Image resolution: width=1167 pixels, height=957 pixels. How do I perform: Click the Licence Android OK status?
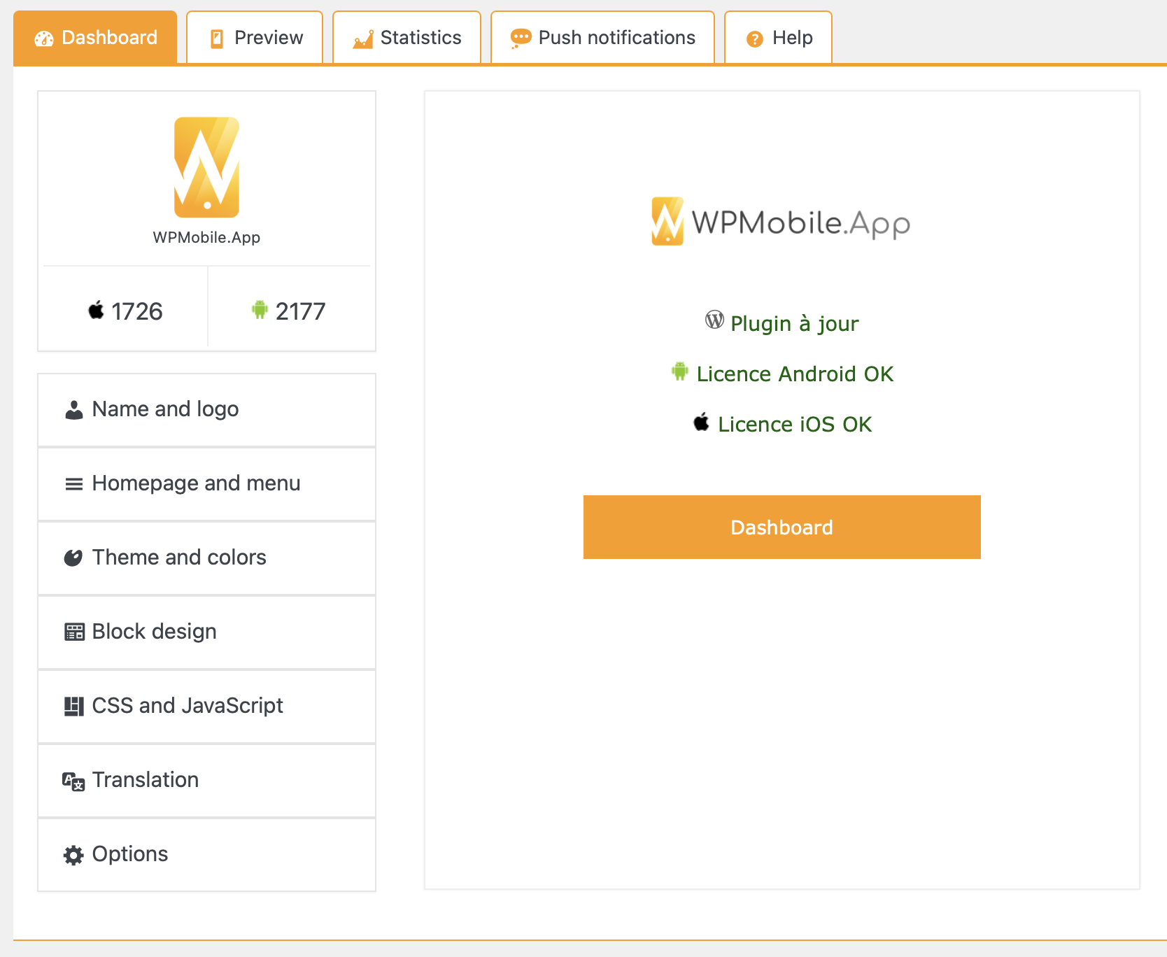[795, 374]
